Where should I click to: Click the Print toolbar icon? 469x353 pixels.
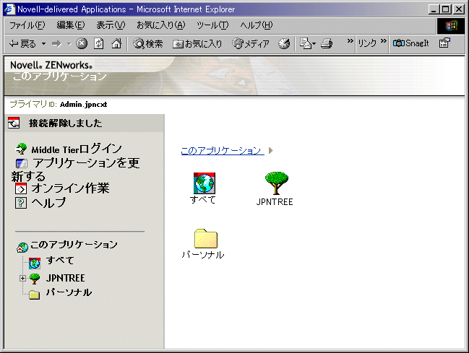[x=327, y=43]
